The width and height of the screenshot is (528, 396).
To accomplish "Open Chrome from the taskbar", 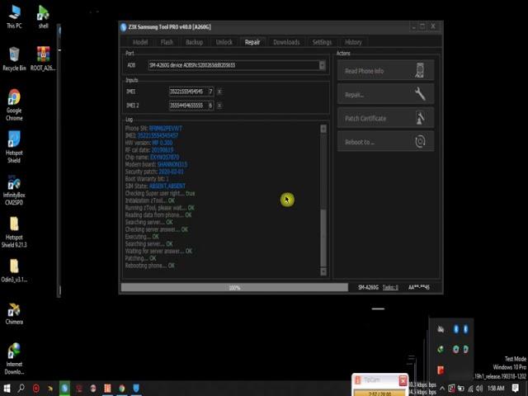I will [x=122, y=389].
